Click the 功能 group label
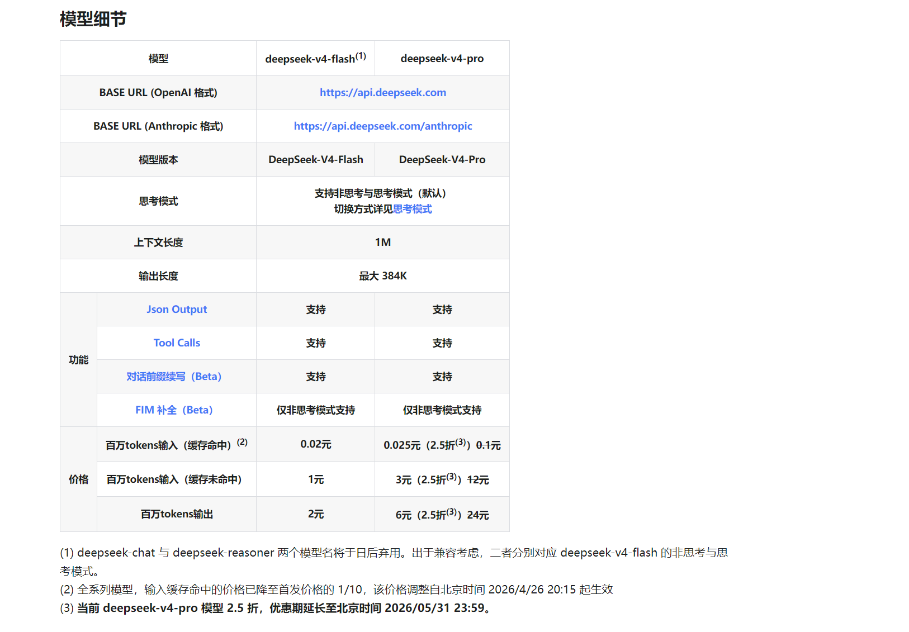The image size is (909, 632). tap(79, 360)
